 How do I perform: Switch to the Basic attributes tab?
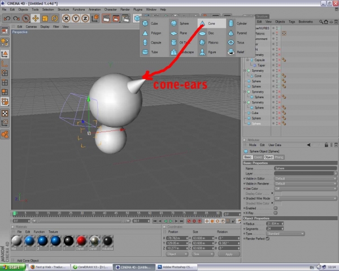tap(248, 157)
